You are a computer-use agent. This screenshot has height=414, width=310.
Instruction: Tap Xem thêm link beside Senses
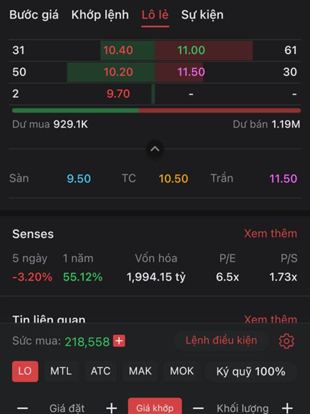point(270,234)
